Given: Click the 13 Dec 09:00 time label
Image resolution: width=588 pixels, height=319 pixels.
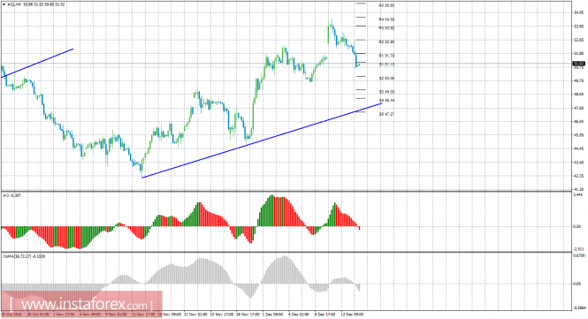Looking at the screenshot, I should coord(352,315).
